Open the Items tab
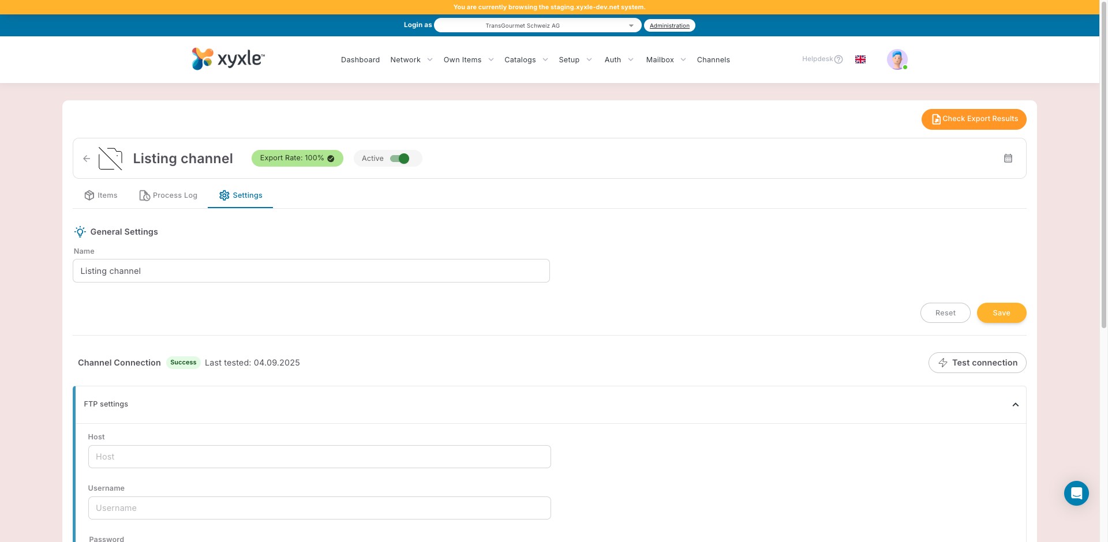 click(101, 195)
